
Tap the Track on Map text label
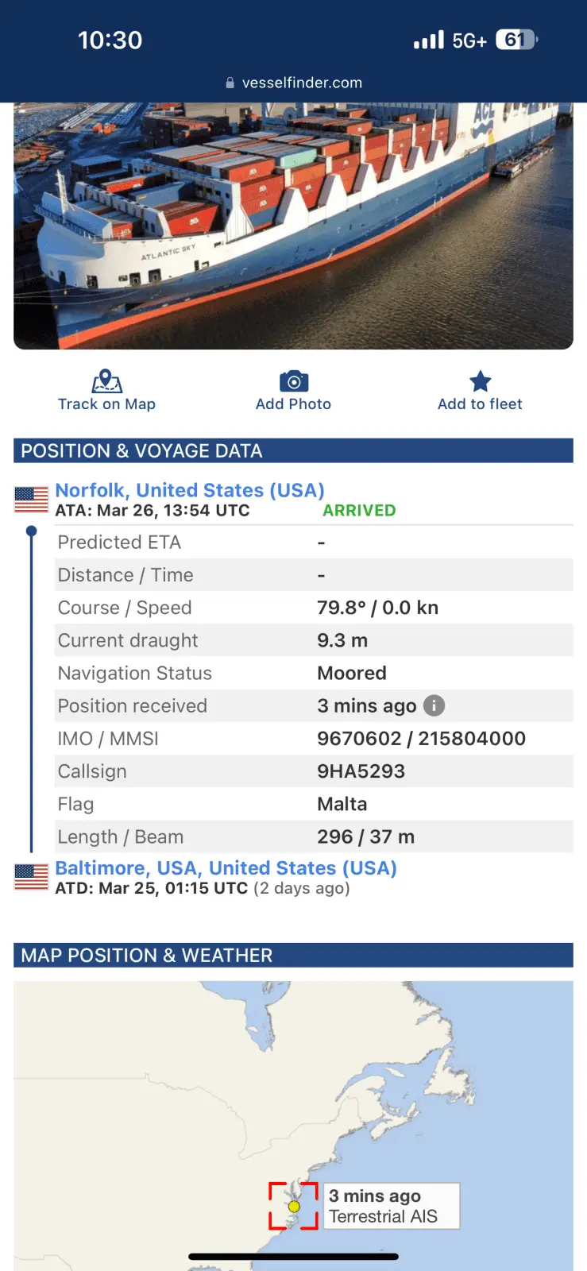pos(106,404)
